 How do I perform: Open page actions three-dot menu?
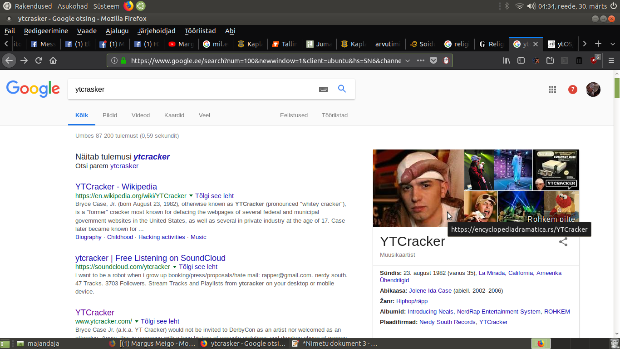click(x=421, y=60)
